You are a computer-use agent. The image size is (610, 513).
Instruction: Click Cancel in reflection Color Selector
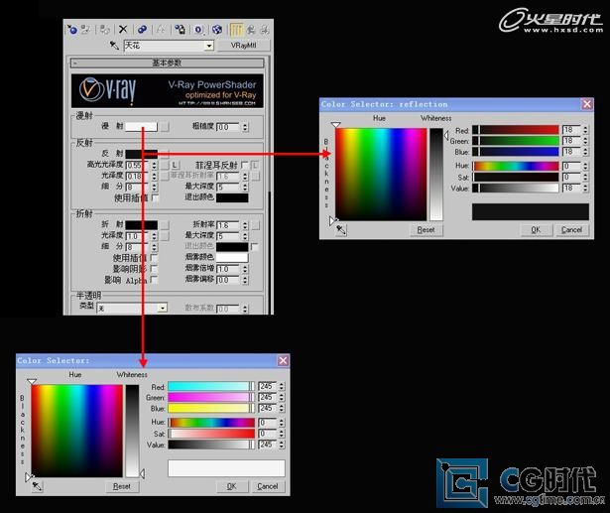tap(571, 229)
